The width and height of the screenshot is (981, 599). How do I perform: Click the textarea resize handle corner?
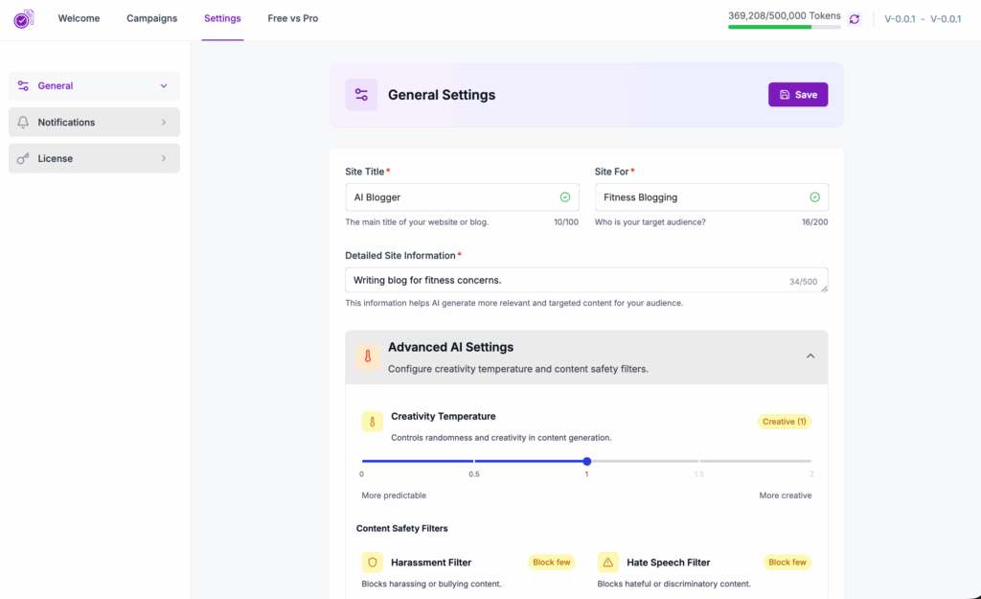825,288
